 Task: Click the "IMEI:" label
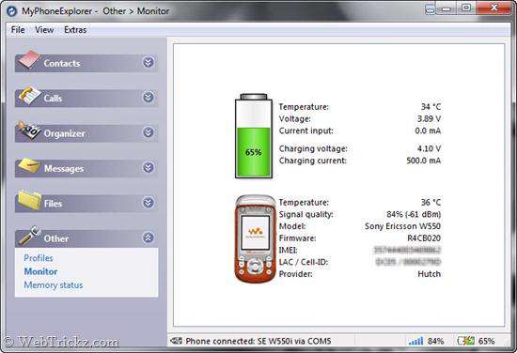coord(289,251)
